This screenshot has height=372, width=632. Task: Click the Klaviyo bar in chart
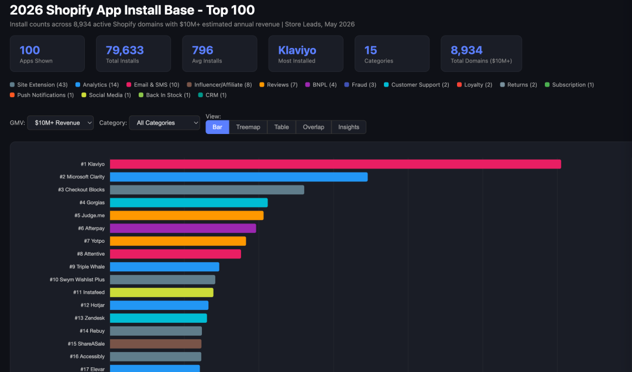335,164
